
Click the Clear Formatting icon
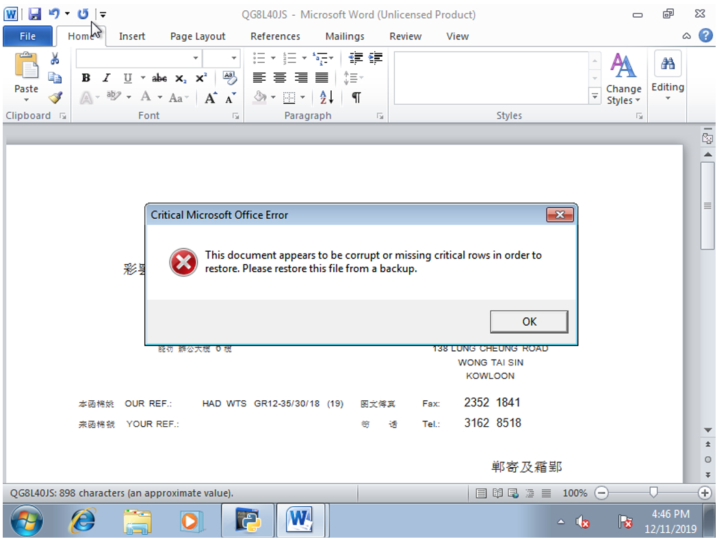(x=230, y=78)
